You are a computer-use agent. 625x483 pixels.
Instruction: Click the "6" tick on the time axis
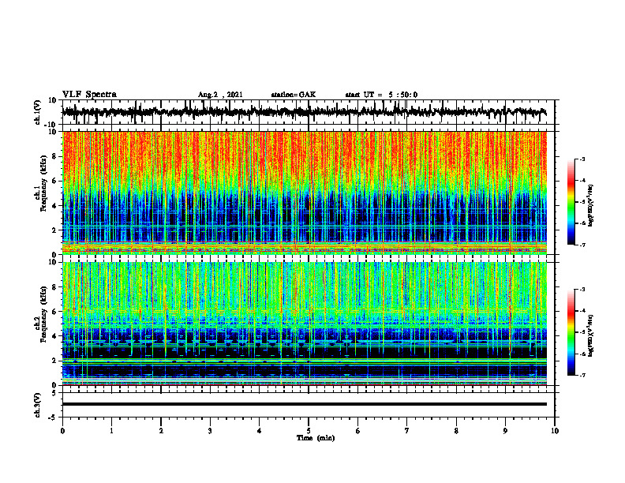[358, 431]
